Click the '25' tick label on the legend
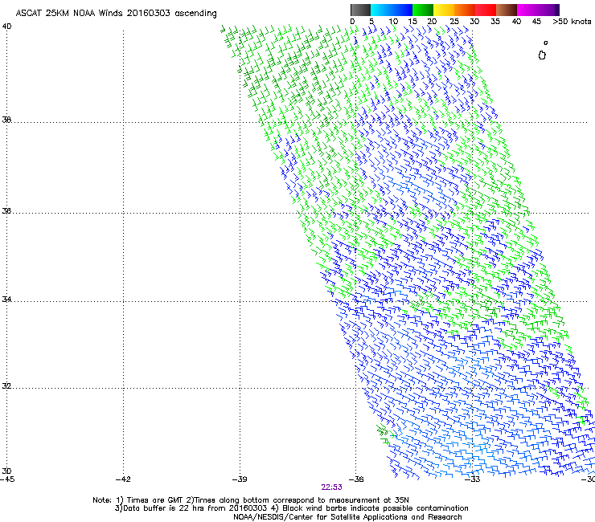 pyautogui.click(x=454, y=22)
